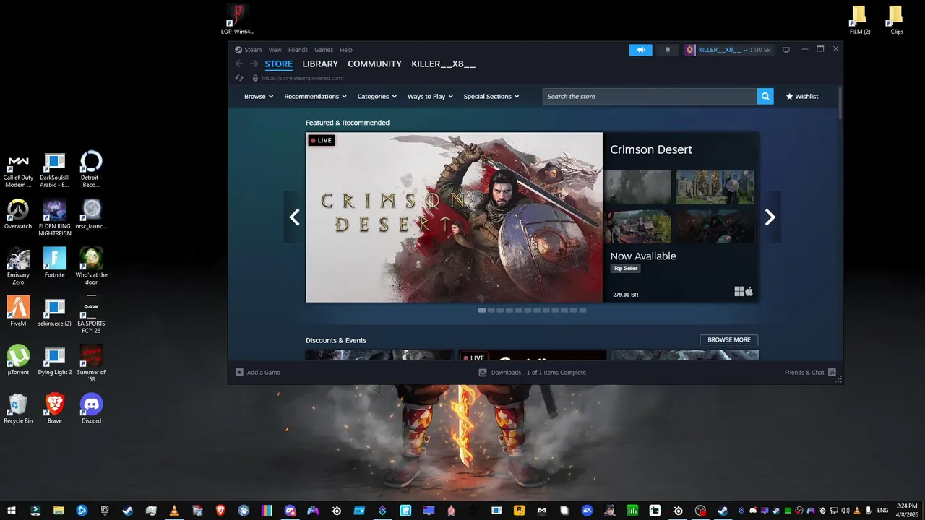The height and width of the screenshot is (520, 925).
Task: Select the Recycle Bin icon
Action: click(18, 409)
